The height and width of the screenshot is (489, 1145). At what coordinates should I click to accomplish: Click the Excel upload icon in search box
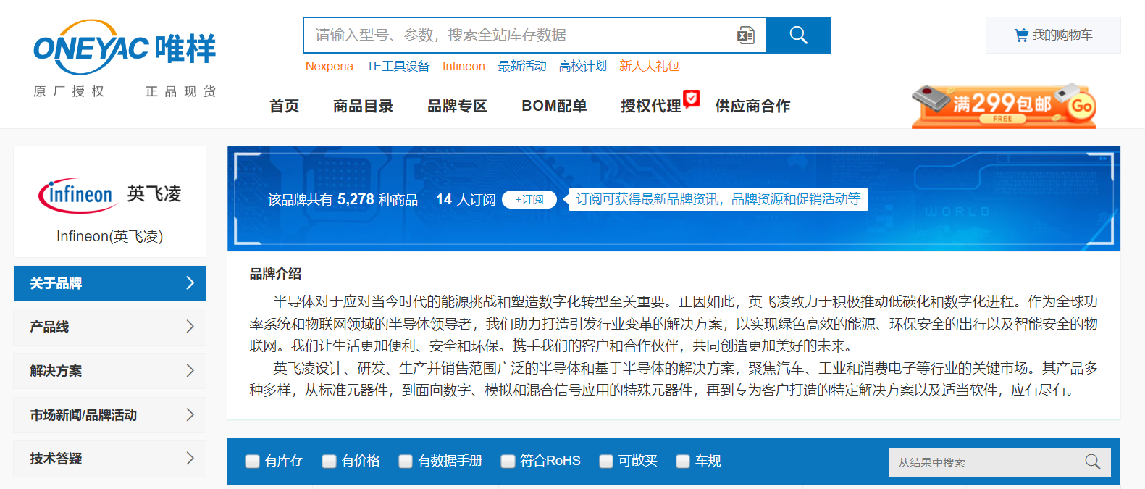(x=745, y=35)
